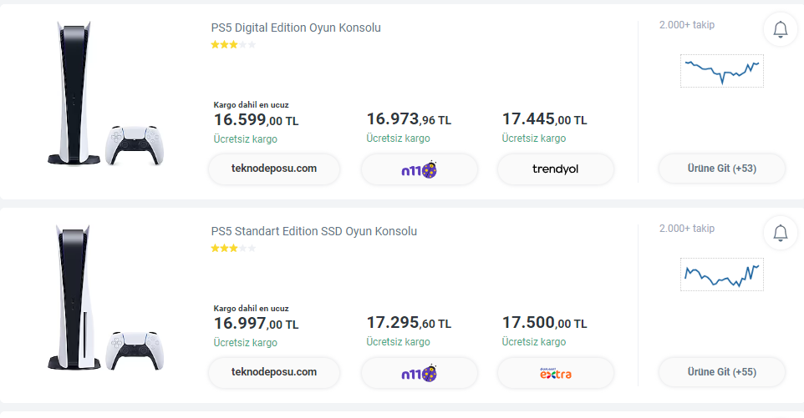View the price history chart for PS5 Standart Edition

click(x=721, y=274)
